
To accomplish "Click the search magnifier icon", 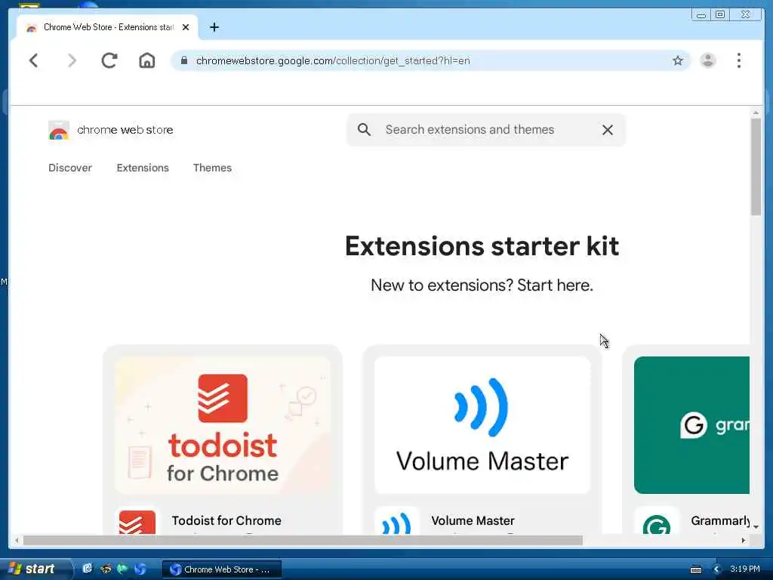I will click(x=364, y=130).
